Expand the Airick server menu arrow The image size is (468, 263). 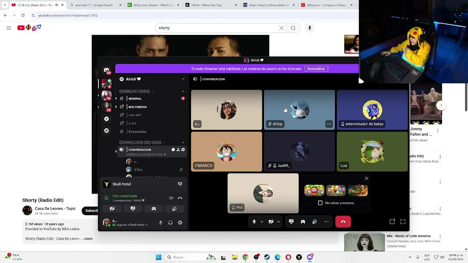183,79
